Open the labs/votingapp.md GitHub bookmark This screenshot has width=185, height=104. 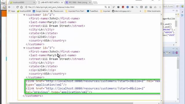121,11
